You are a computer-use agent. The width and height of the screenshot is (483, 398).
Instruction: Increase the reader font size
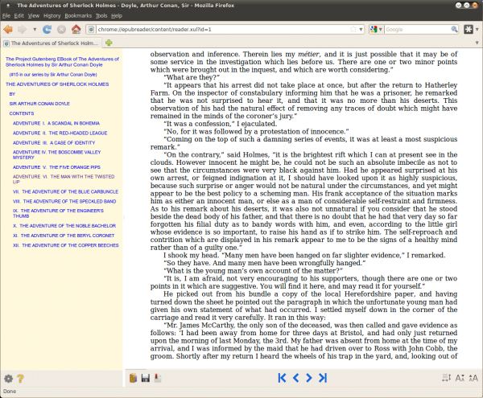pyautogui.click(x=473, y=378)
